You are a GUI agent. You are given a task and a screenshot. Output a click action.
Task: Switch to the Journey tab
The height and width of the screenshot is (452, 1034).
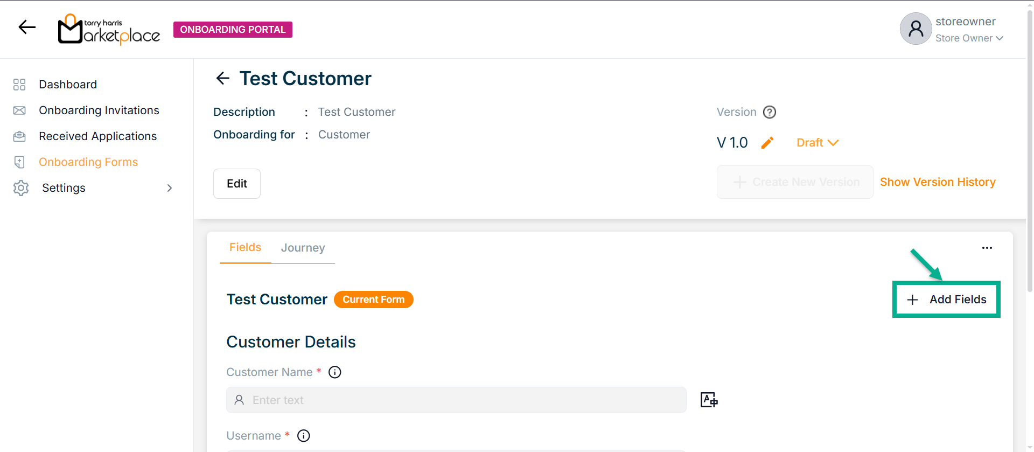[x=303, y=248]
